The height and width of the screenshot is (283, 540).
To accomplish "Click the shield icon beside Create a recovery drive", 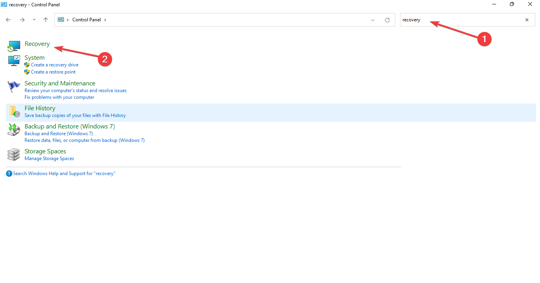I will point(27,65).
